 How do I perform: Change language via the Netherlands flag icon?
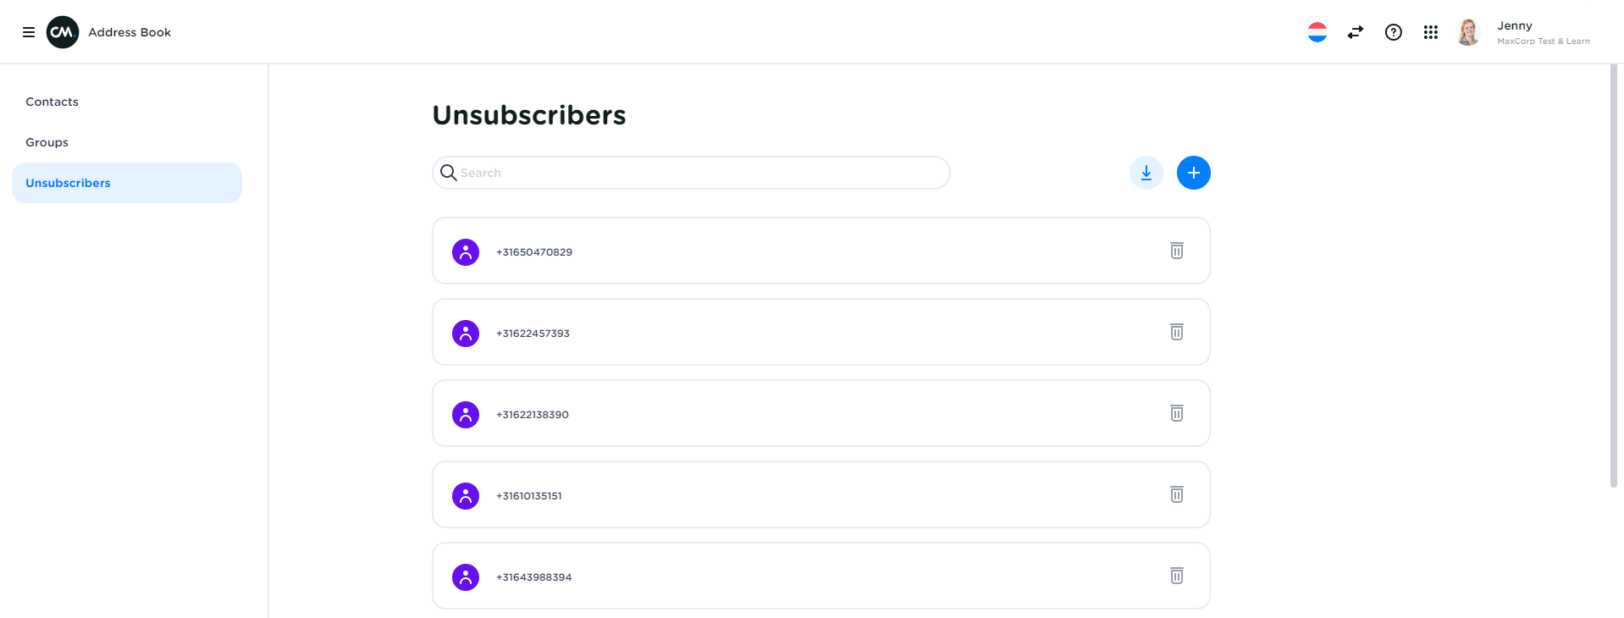[1317, 32]
